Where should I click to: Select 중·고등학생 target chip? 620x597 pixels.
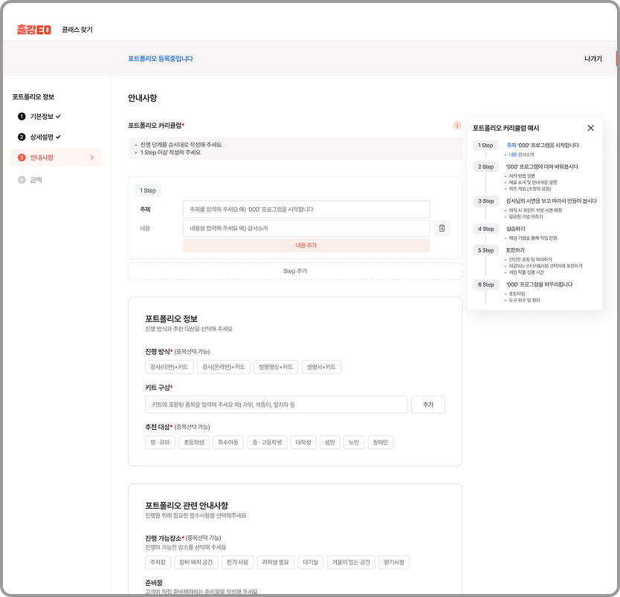(267, 443)
